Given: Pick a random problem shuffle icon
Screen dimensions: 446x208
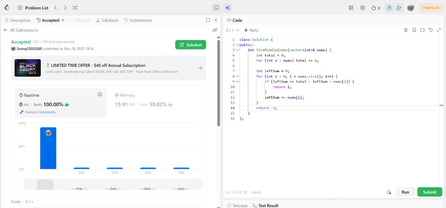Looking at the screenshot, I should (x=75, y=7).
